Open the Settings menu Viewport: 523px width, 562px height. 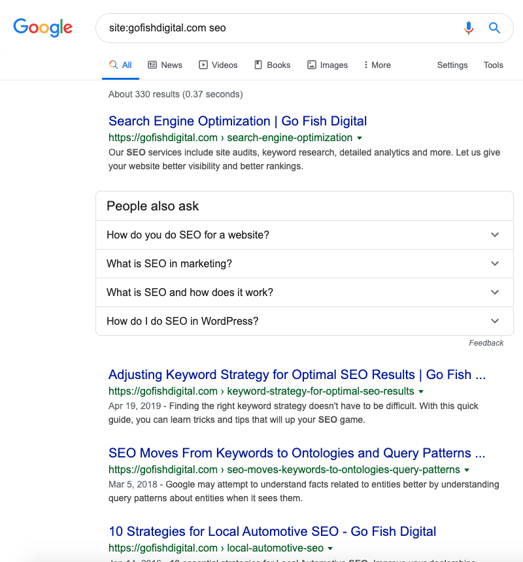(x=452, y=65)
